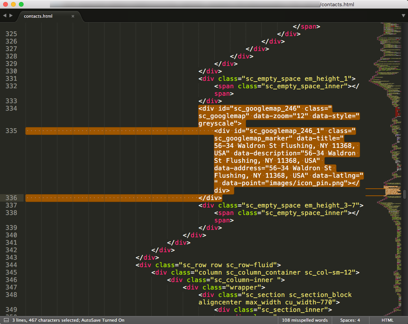
Task: Click the green maximize window button
Action: 21,4
